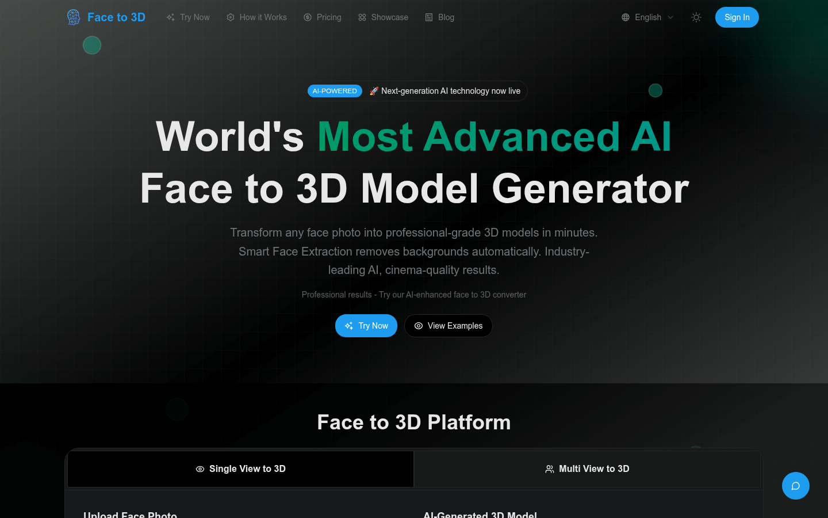The height and width of the screenshot is (518, 828).
Task: Select the Single View to 3D tab
Action: tap(240, 469)
